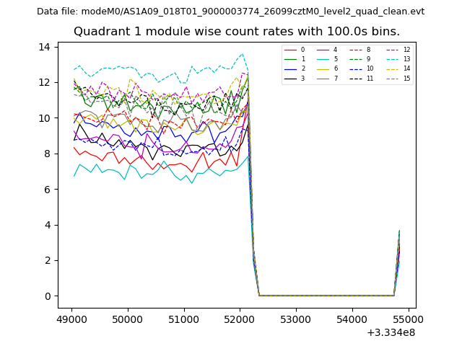Click the gray solid legend entry 7
Viewport: 462px width, 346px height.
328,78
